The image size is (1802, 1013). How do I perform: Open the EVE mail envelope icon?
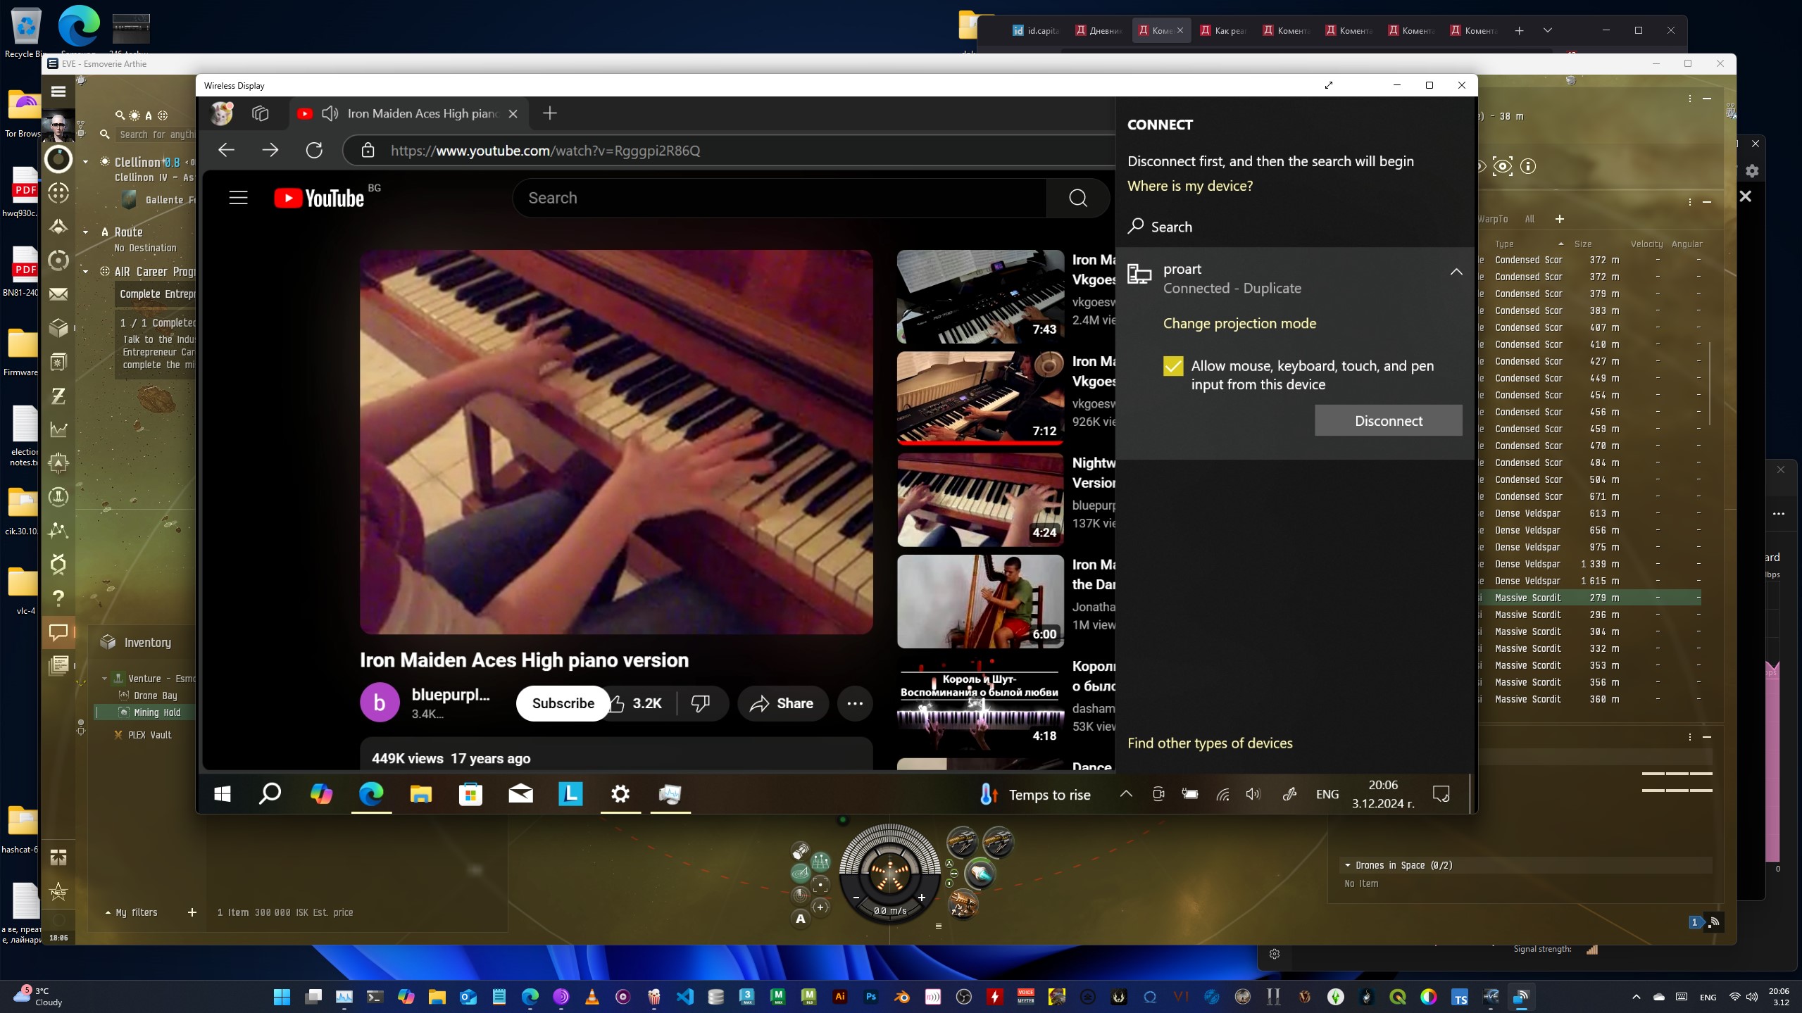[58, 294]
